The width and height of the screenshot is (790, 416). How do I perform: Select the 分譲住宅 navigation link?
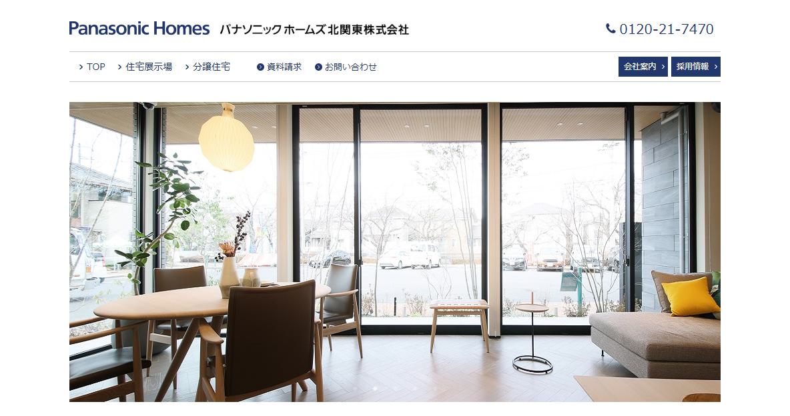click(212, 67)
